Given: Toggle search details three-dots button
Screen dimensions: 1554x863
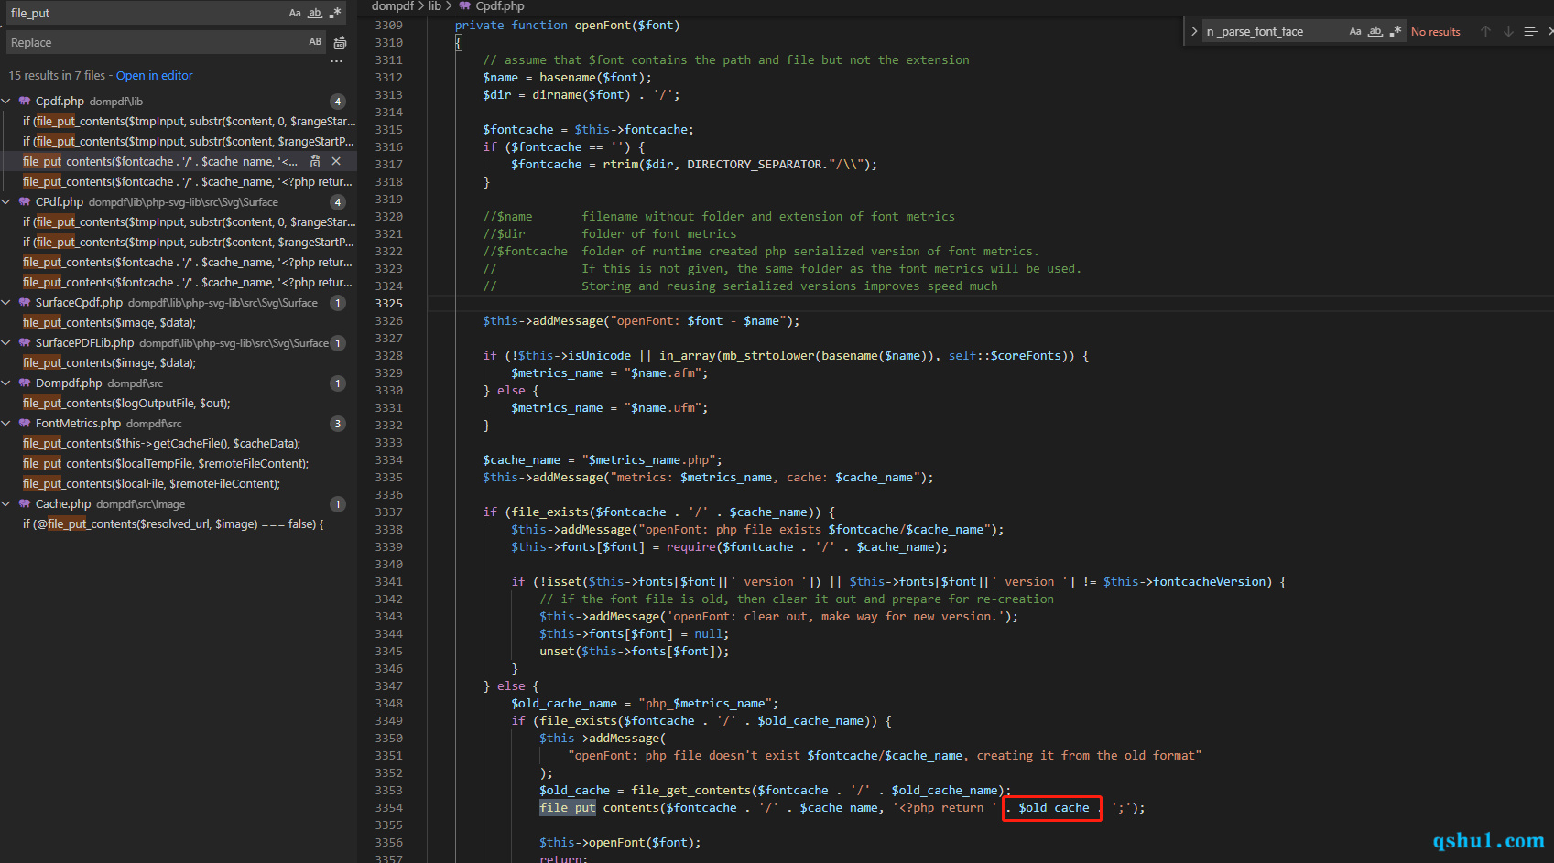Looking at the screenshot, I should [x=336, y=61].
